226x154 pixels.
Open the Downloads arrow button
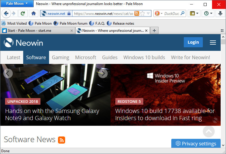click(x=220, y=13)
